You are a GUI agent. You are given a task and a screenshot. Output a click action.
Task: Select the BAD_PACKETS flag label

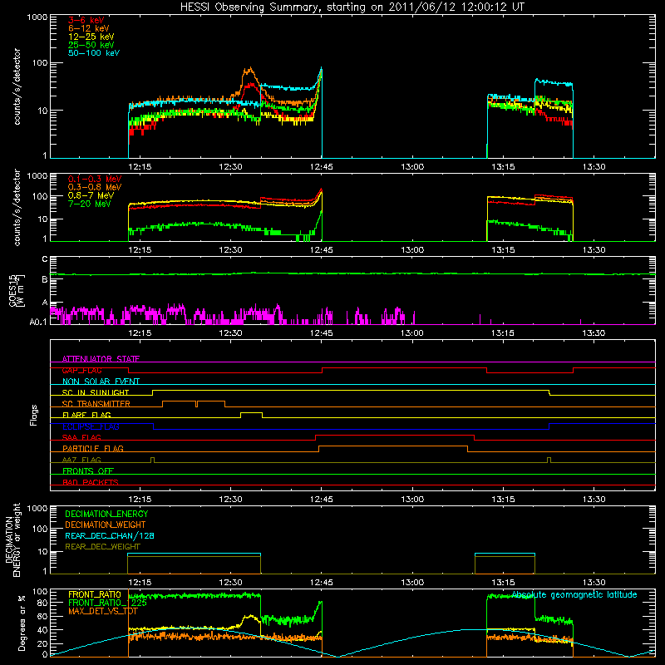[x=91, y=482]
